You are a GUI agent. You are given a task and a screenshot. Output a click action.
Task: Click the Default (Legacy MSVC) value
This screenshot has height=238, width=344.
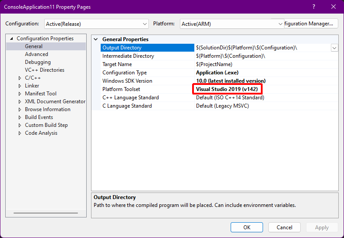pos(222,106)
